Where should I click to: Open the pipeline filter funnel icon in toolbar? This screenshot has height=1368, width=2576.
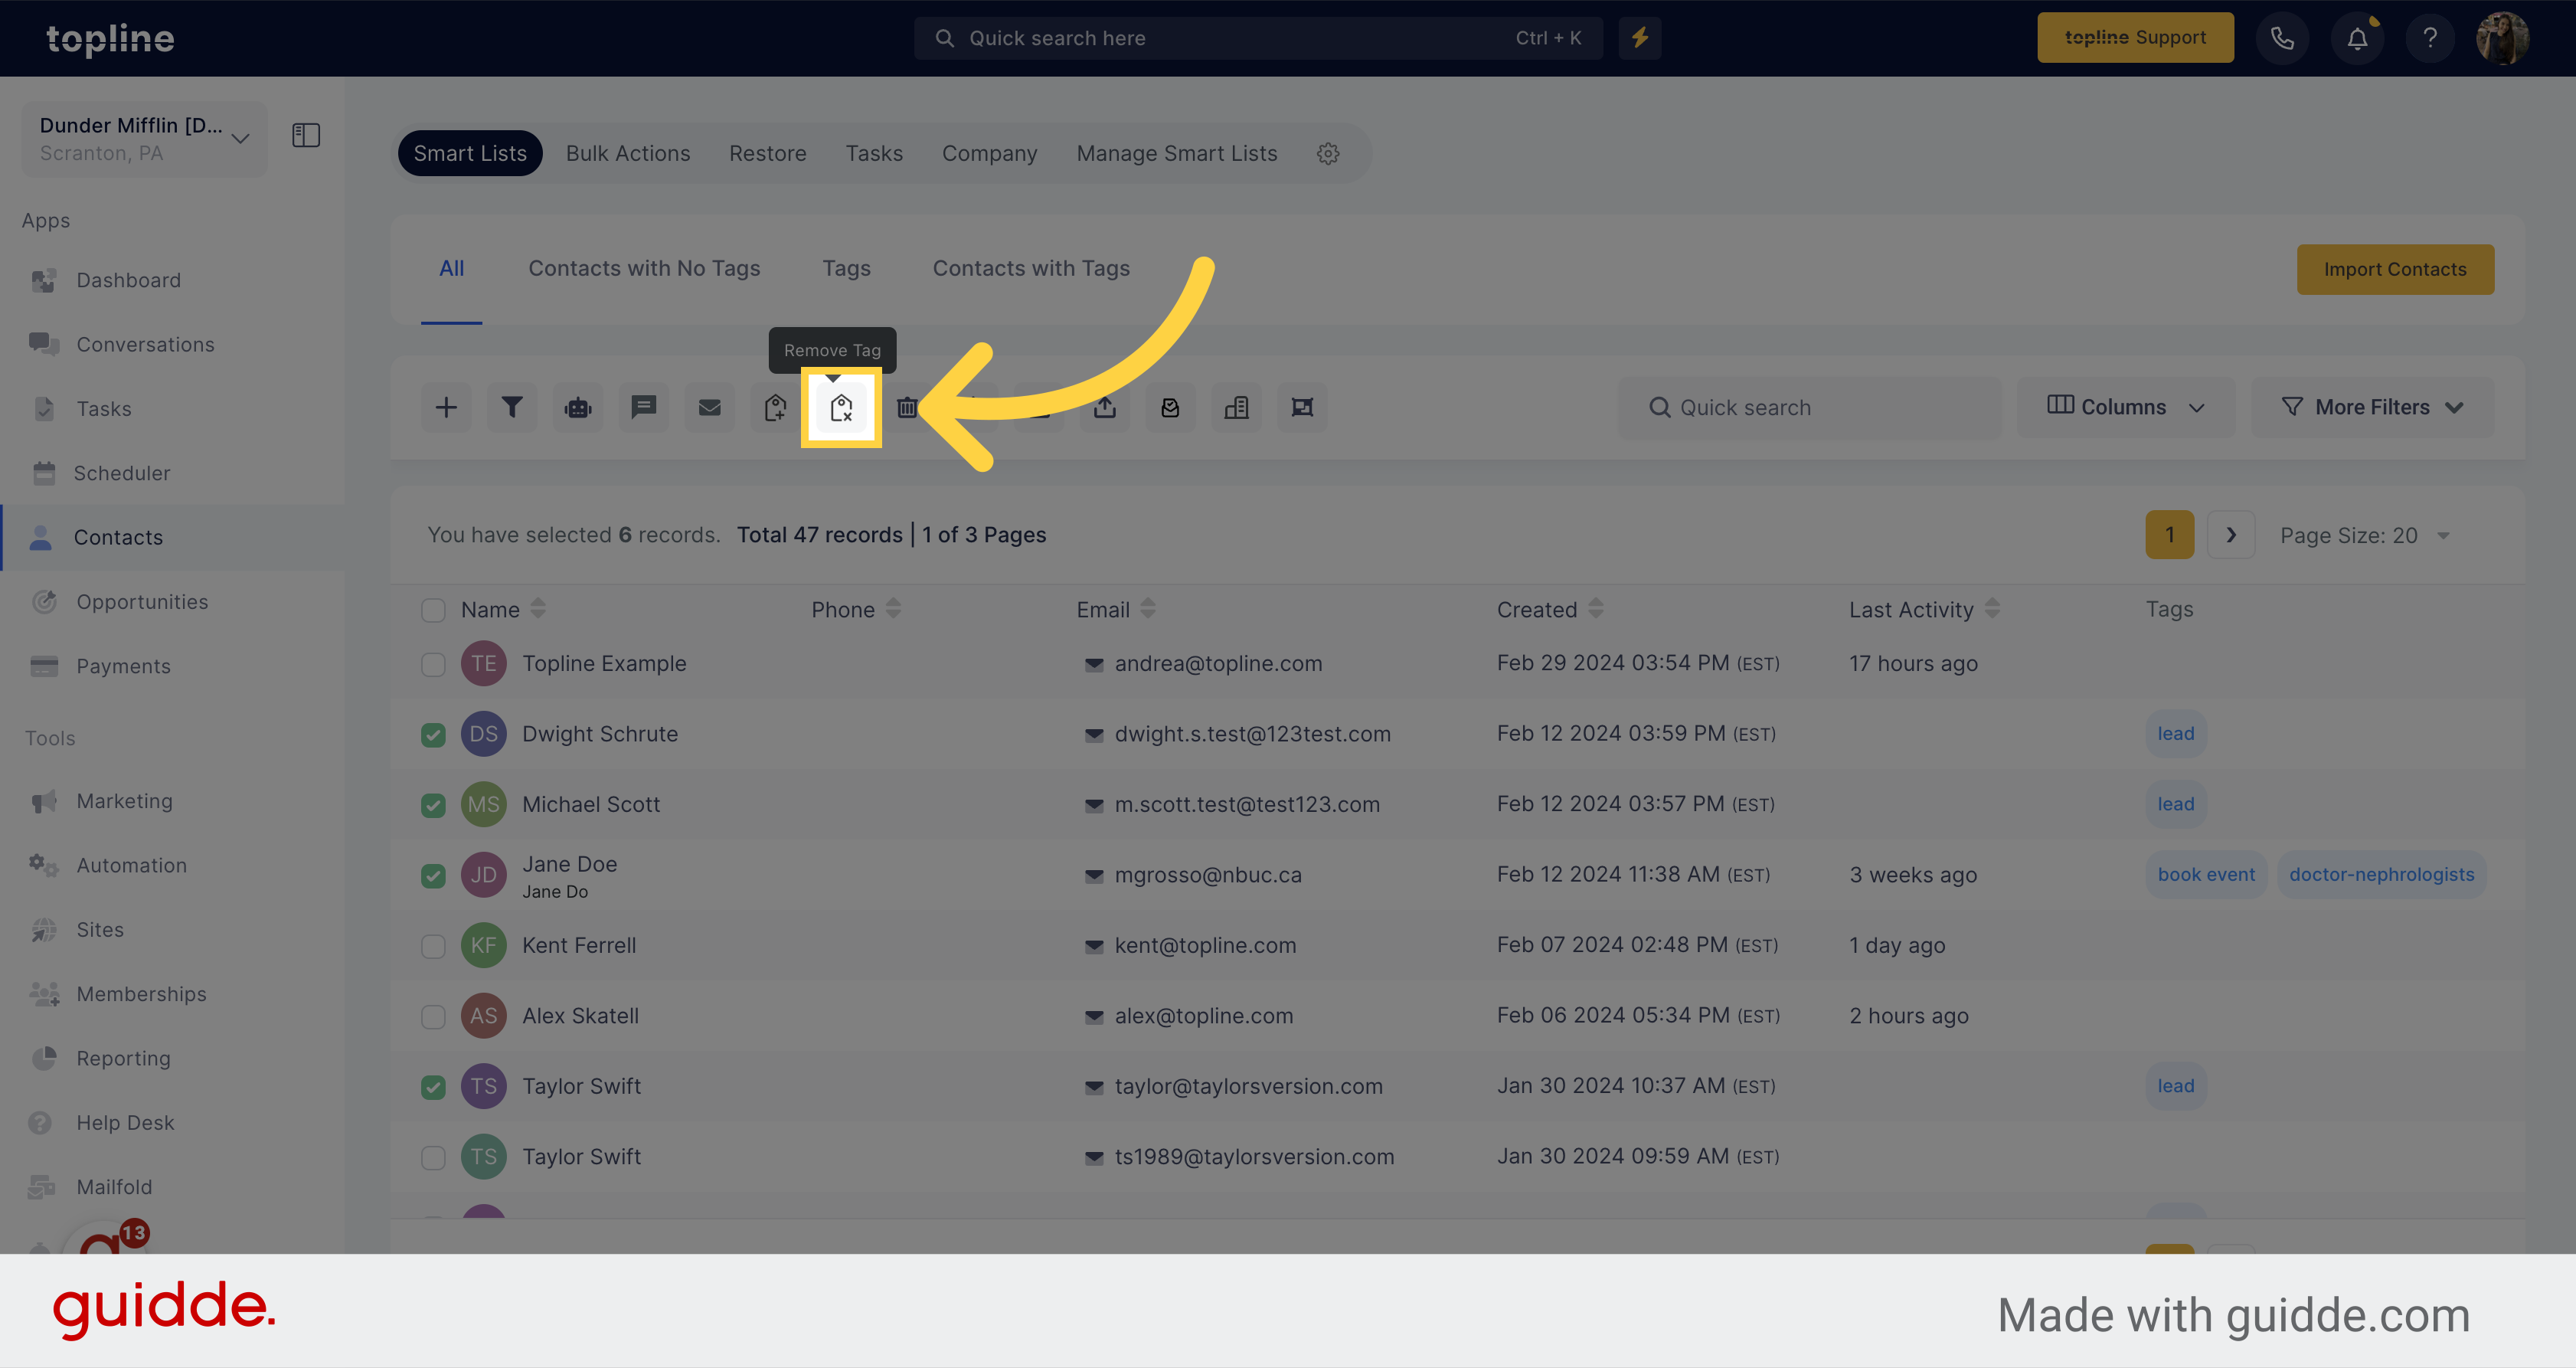(512, 408)
